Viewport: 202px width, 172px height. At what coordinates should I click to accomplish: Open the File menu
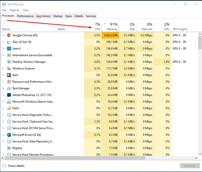point(4,10)
